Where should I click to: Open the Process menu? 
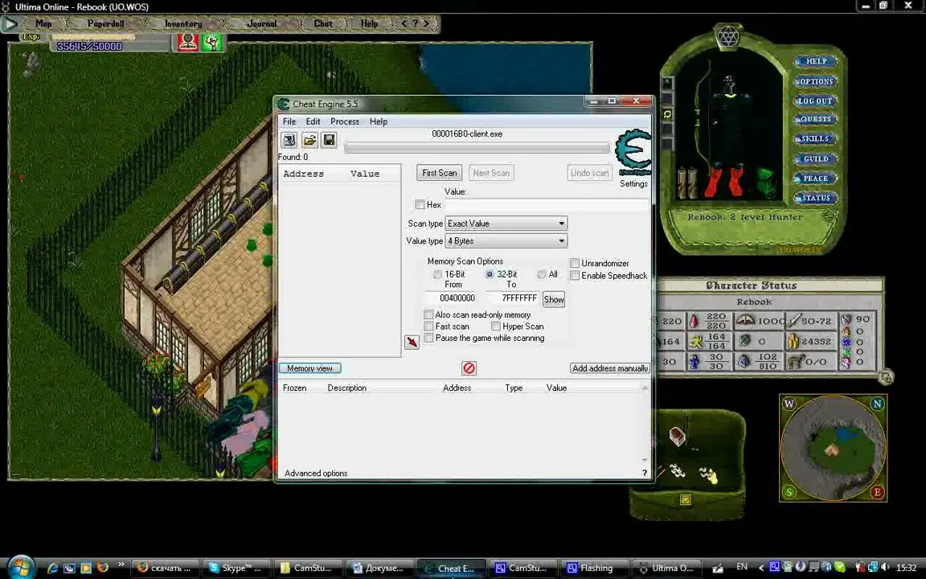345,121
